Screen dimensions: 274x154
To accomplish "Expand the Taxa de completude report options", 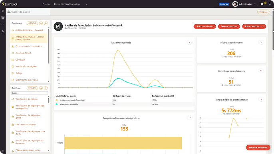I will pos(190,42).
